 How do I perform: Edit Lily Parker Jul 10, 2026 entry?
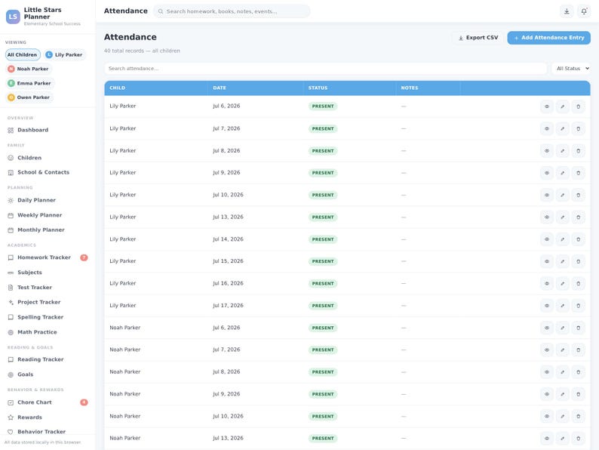coord(562,196)
